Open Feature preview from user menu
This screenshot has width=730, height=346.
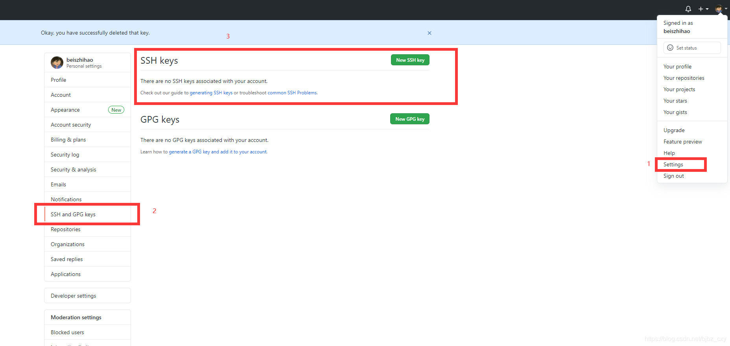click(682, 142)
